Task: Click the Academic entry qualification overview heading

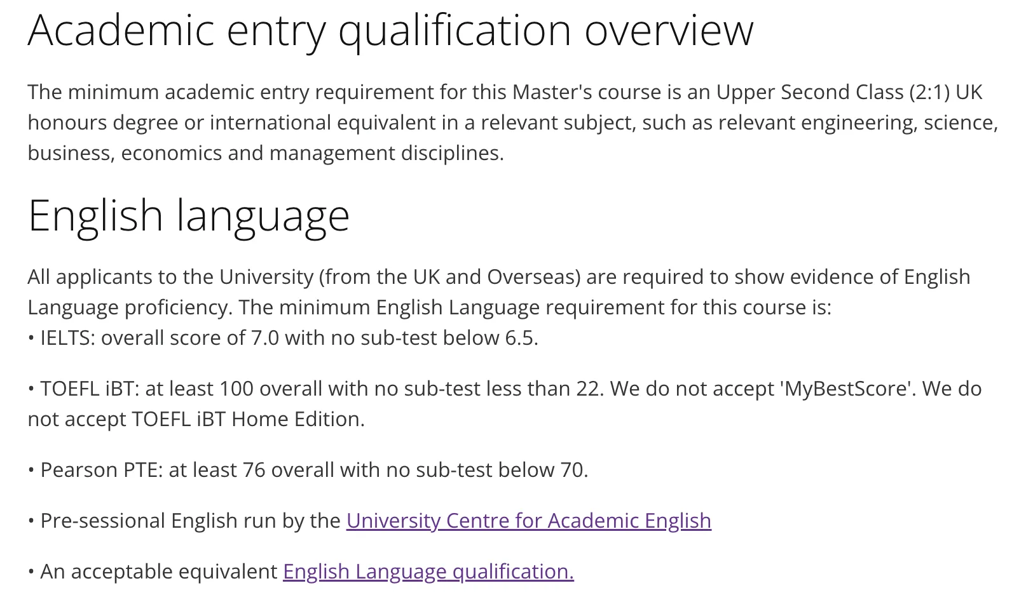Action: [x=390, y=30]
